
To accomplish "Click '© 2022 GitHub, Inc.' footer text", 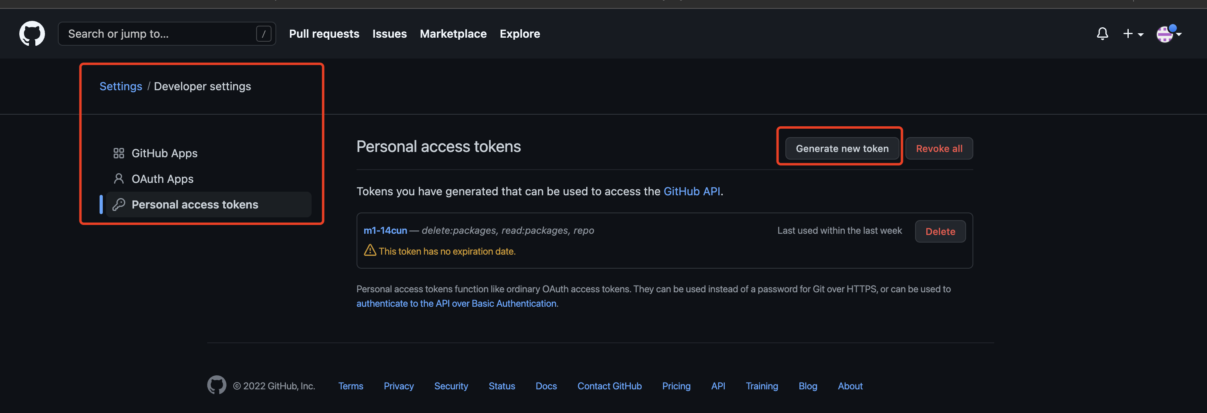I will pos(274,386).
